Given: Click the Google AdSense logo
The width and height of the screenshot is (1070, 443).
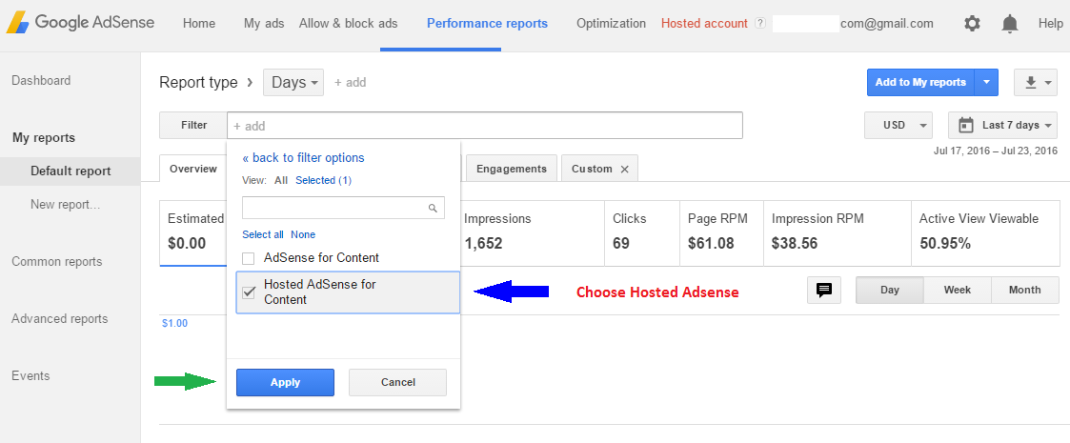Looking at the screenshot, I should pos(81,23).
